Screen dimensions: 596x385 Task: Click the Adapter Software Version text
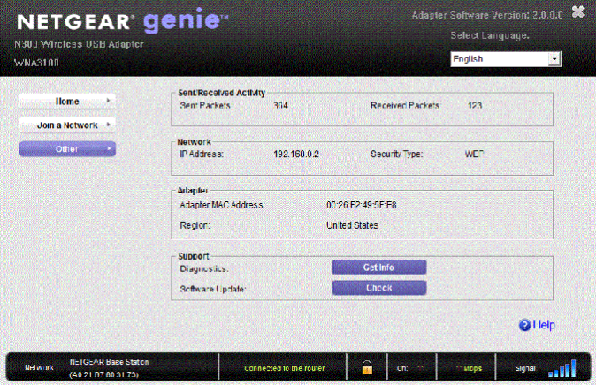tap(487, 15)
